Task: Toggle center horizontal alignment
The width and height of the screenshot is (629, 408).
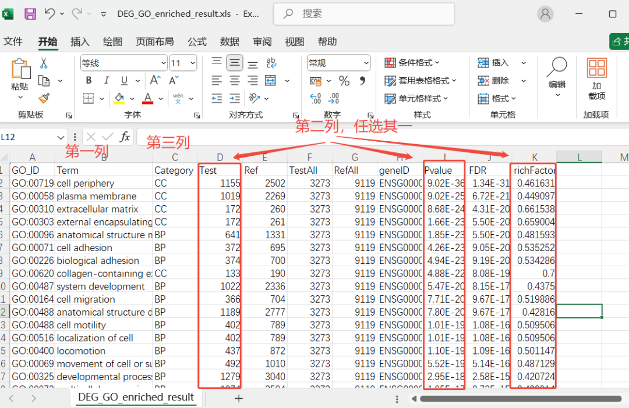Action: [x=235, y=81]
